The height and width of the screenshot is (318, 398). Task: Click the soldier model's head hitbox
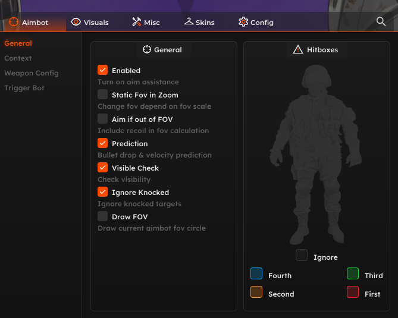pyautogui.click(x=315, y=77)
